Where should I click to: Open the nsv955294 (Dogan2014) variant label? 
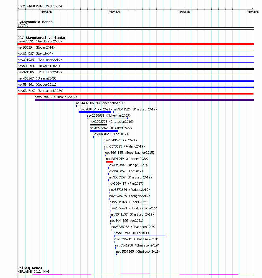[36, 47]
